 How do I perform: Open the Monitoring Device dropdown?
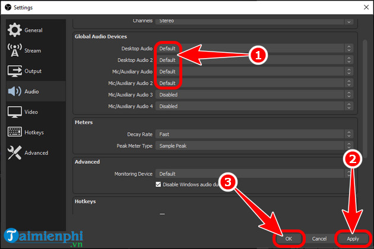254,174
